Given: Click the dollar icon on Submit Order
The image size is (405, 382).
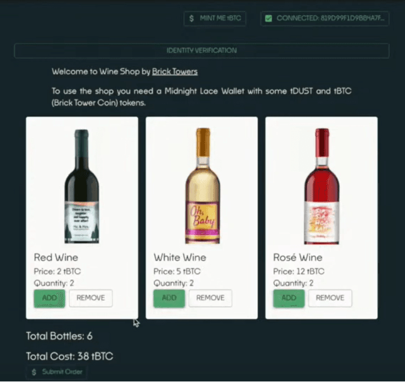Looking at the screenshot, I should 34,372.
